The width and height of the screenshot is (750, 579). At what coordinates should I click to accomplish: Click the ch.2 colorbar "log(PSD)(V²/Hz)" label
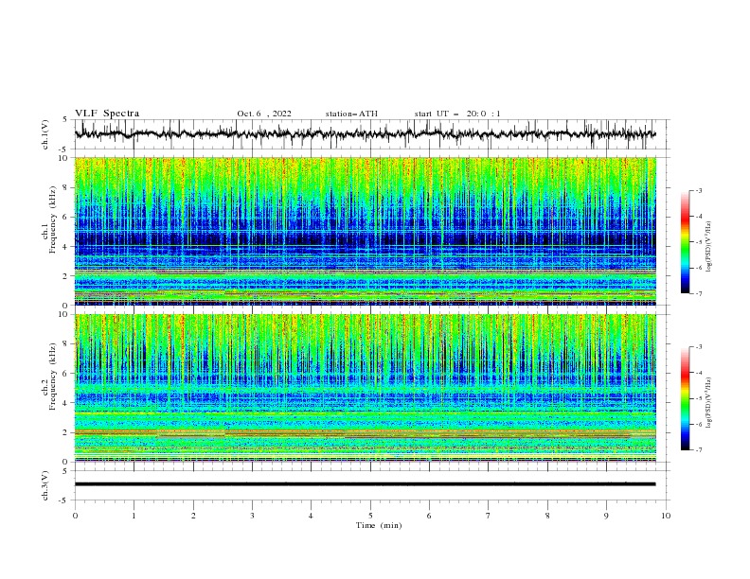point(709,402)
